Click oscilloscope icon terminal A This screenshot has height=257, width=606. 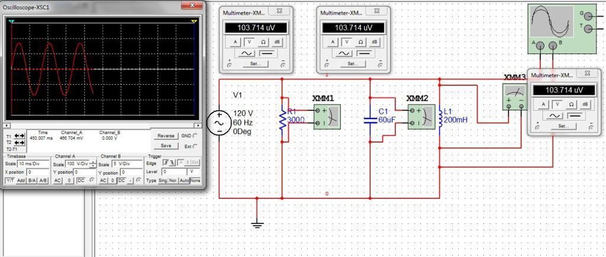point(540,46)
